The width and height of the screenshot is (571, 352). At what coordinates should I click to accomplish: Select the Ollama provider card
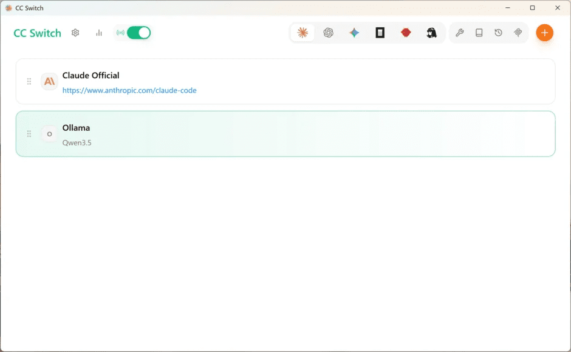coord(285,134)
